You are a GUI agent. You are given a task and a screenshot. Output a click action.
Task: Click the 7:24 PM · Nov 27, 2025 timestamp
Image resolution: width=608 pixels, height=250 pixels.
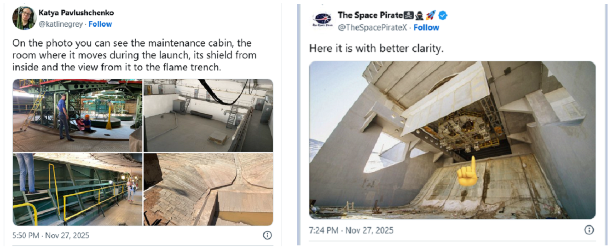351,230
